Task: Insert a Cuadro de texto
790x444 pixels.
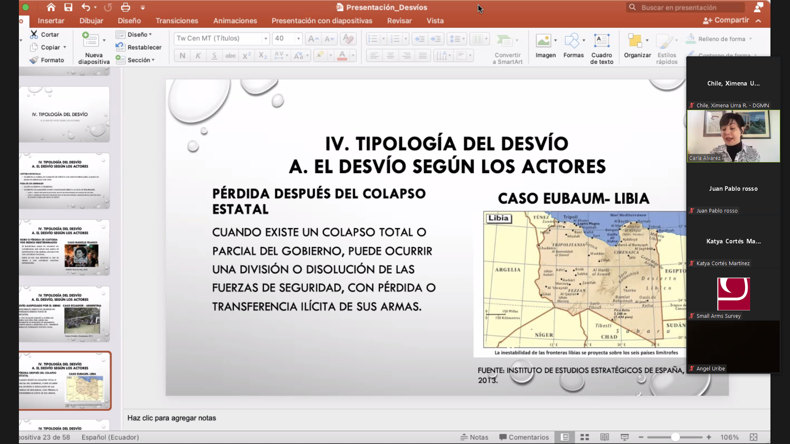Action: [602, 41]
